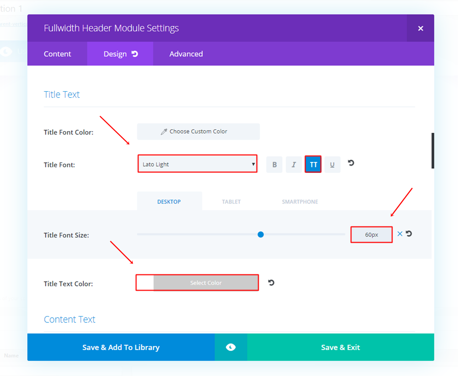Click the Save & Exit button
Viewport: 458px width, 376px height.
coord(340,347)
